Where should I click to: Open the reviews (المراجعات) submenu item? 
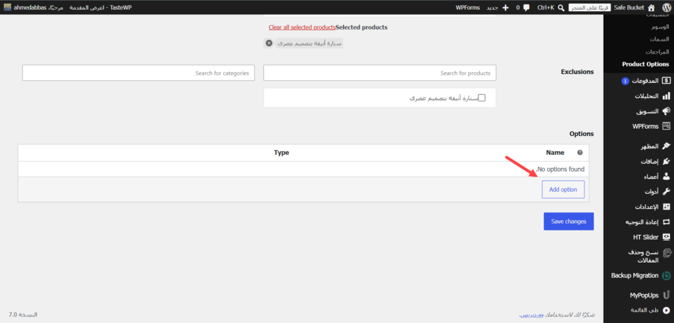point(658,51)
